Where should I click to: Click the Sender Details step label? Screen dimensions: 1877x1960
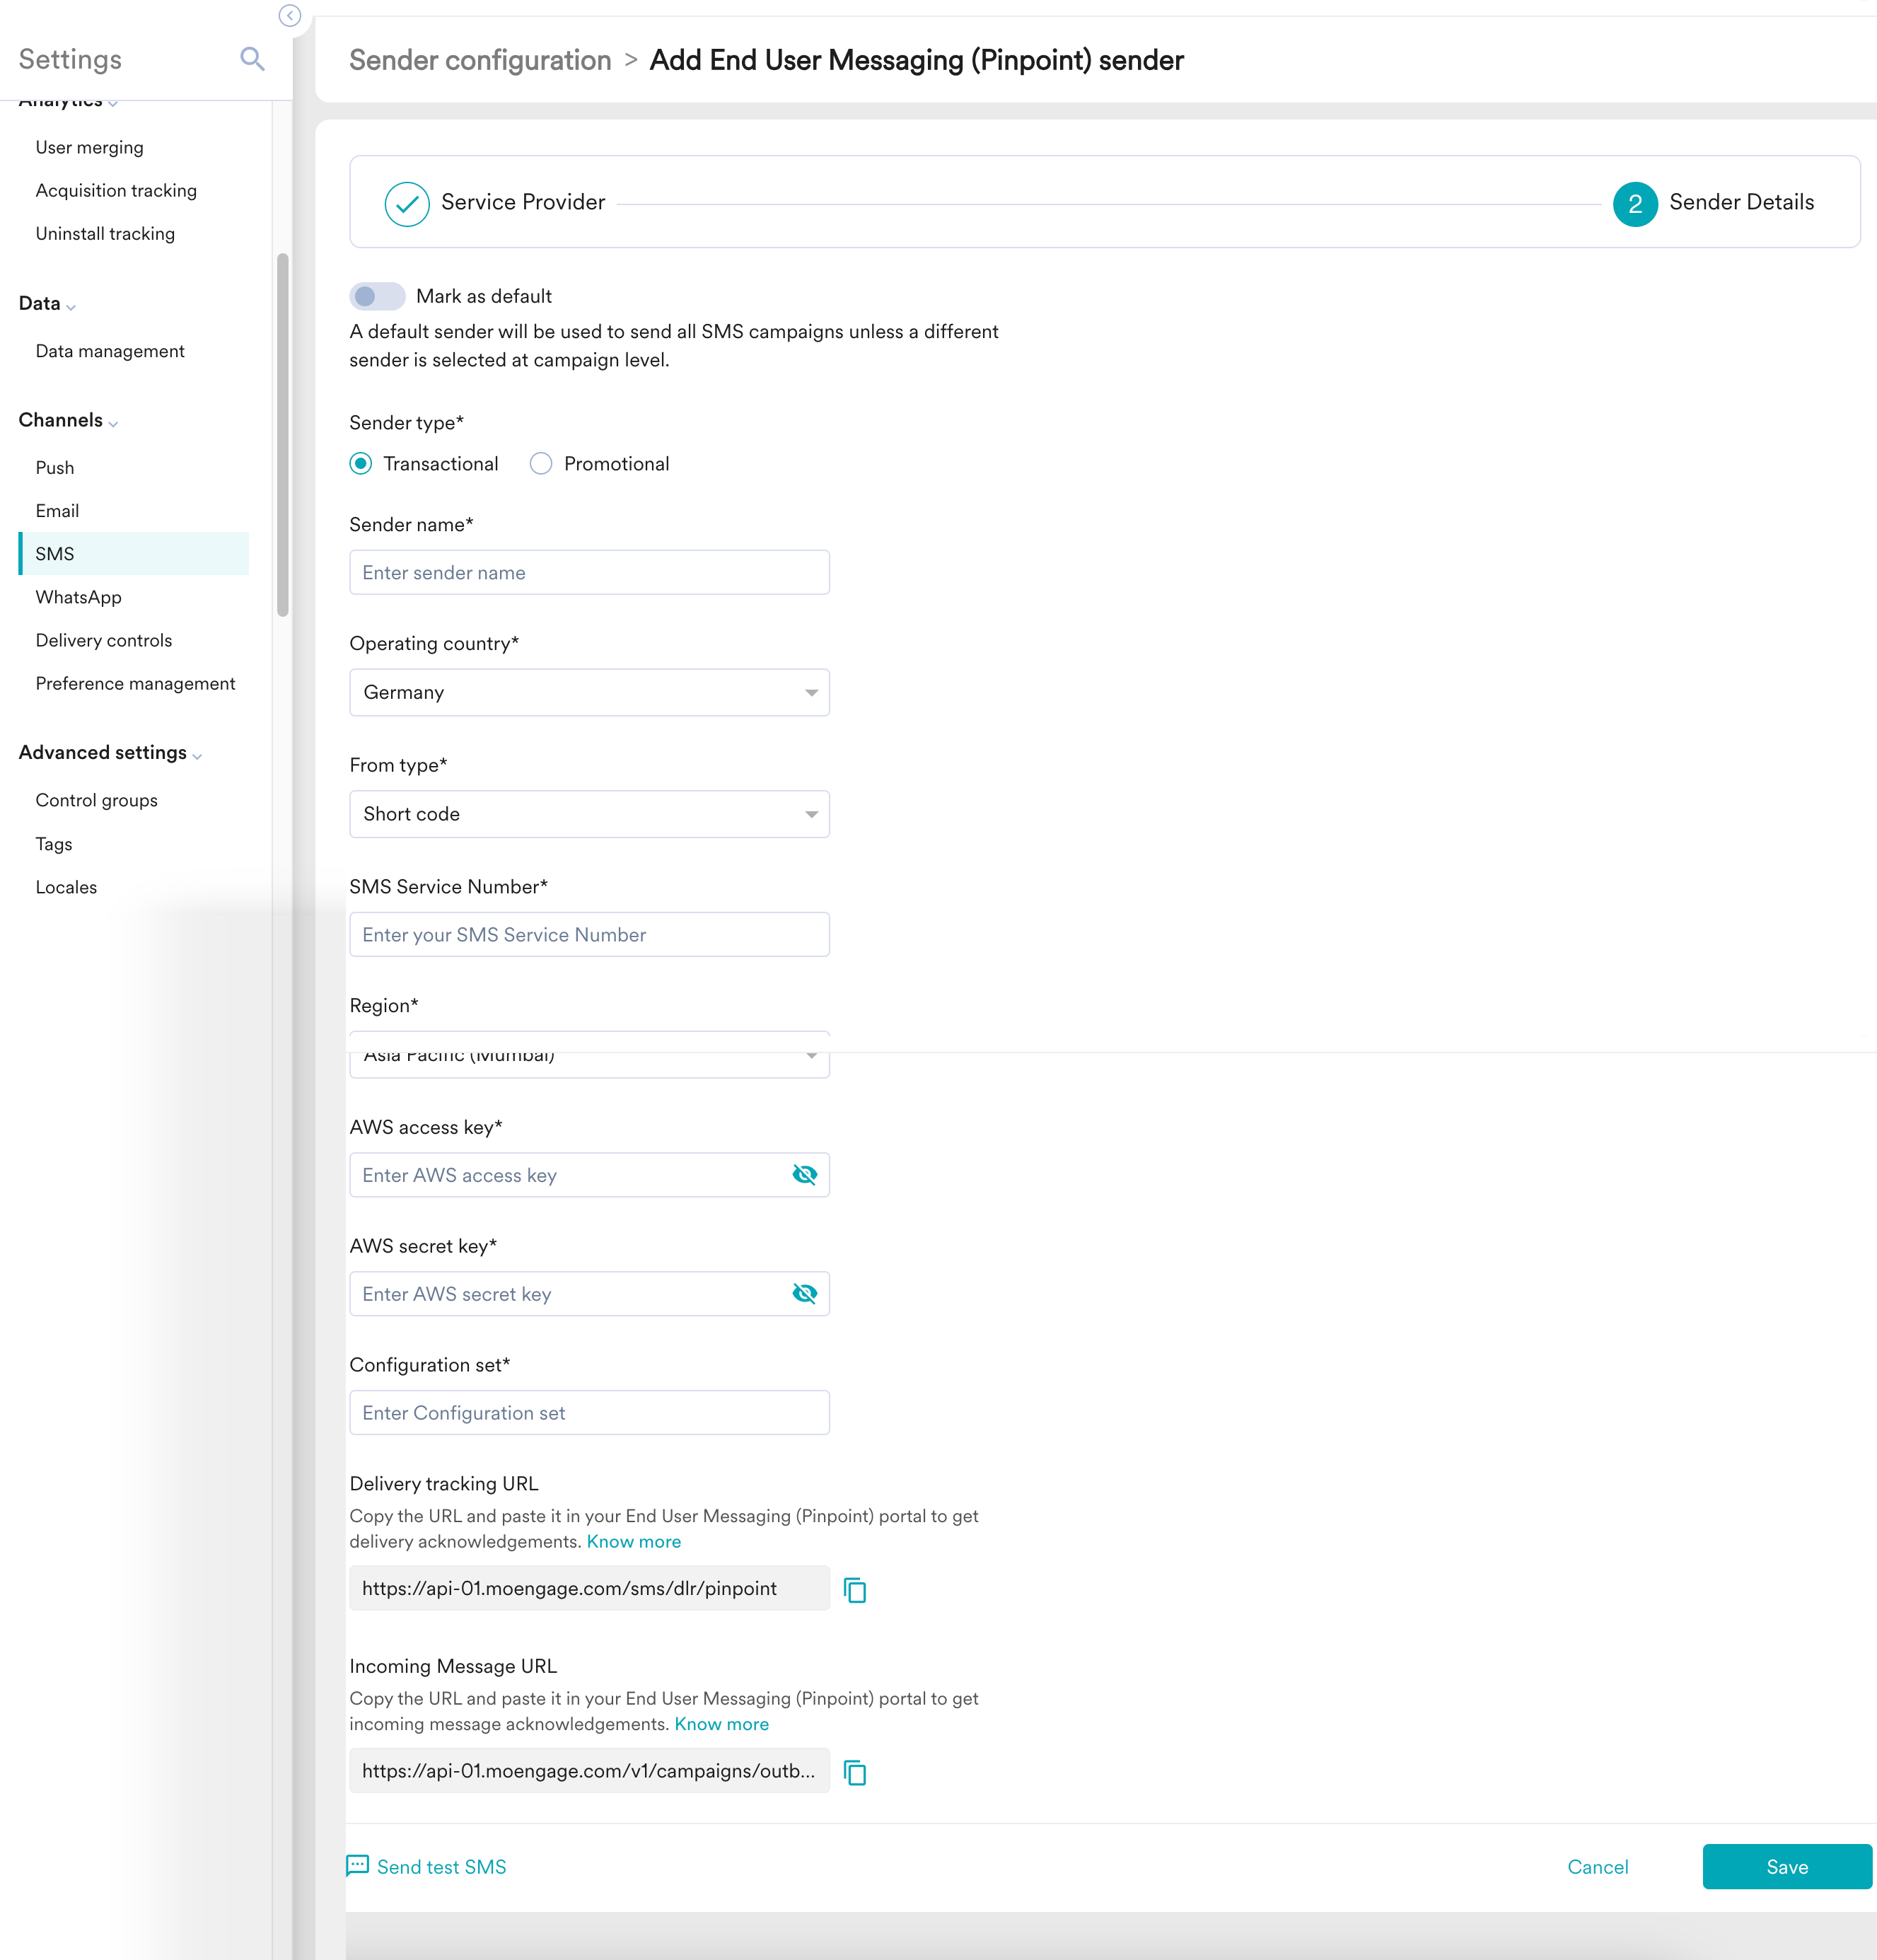coord(1741,202)
